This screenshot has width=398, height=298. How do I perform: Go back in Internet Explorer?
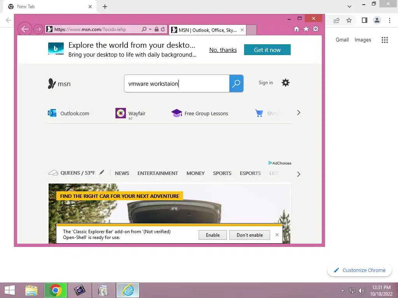(x=25, y=29)
